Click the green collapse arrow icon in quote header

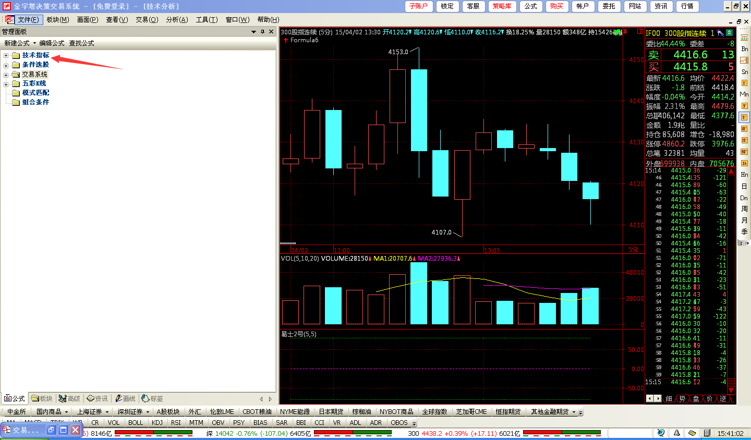click(730, 33)
